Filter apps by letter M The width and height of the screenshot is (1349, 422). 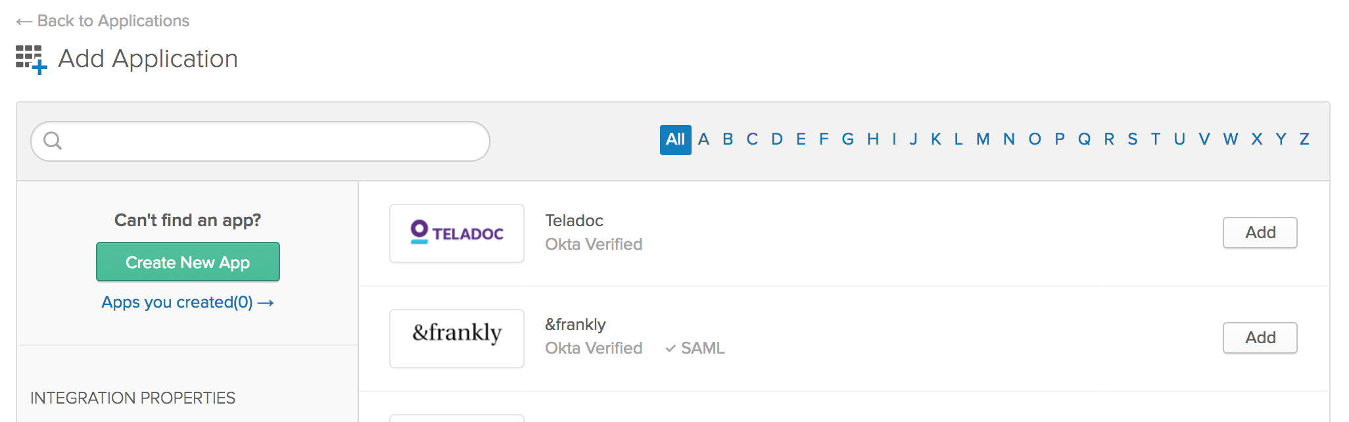pos(983,139)
